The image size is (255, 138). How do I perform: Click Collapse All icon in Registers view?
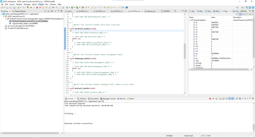(x=243, y=15)
